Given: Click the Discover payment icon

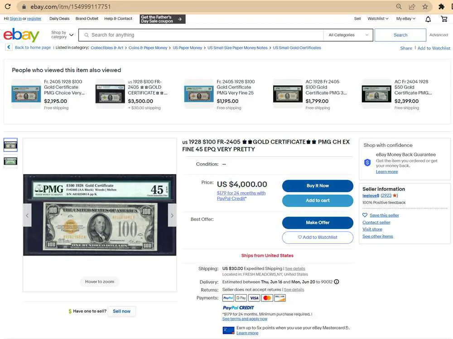Looking at the screenshot, I should click(x=280, y=298).
